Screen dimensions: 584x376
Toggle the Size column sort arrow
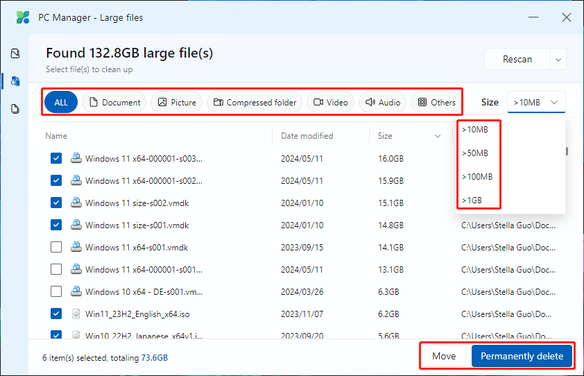point(438,136)
